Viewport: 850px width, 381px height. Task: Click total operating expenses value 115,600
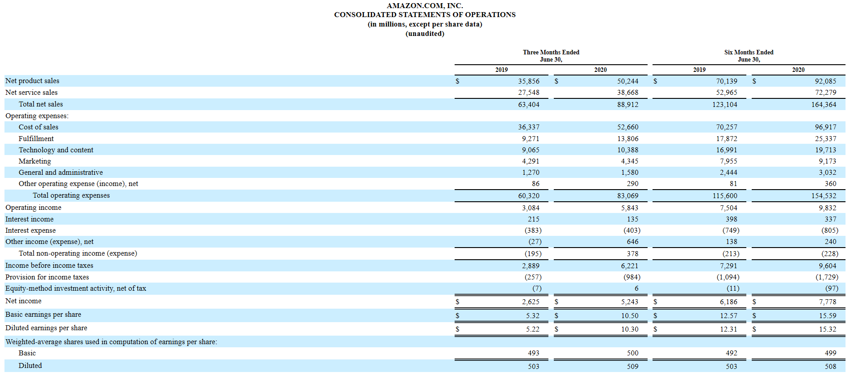click(x=725, y=196)
